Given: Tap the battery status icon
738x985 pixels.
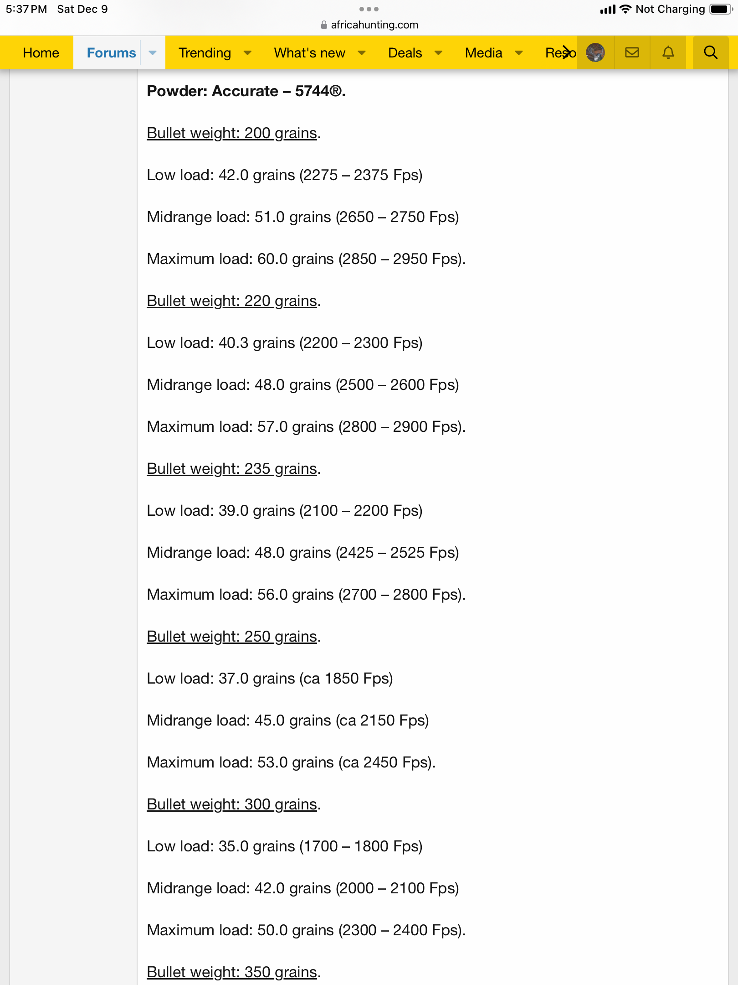Looking at the screenshot, I should [x=721, y=9].
